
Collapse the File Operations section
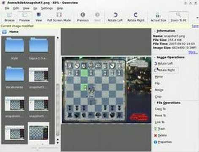tap(155, 103)
